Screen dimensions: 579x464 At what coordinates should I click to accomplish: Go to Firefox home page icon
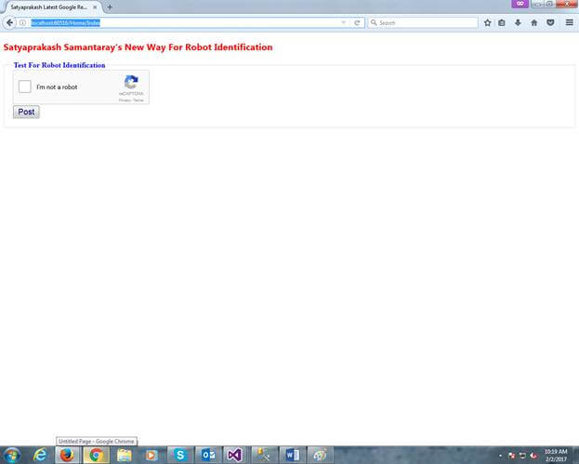[534, 23]
